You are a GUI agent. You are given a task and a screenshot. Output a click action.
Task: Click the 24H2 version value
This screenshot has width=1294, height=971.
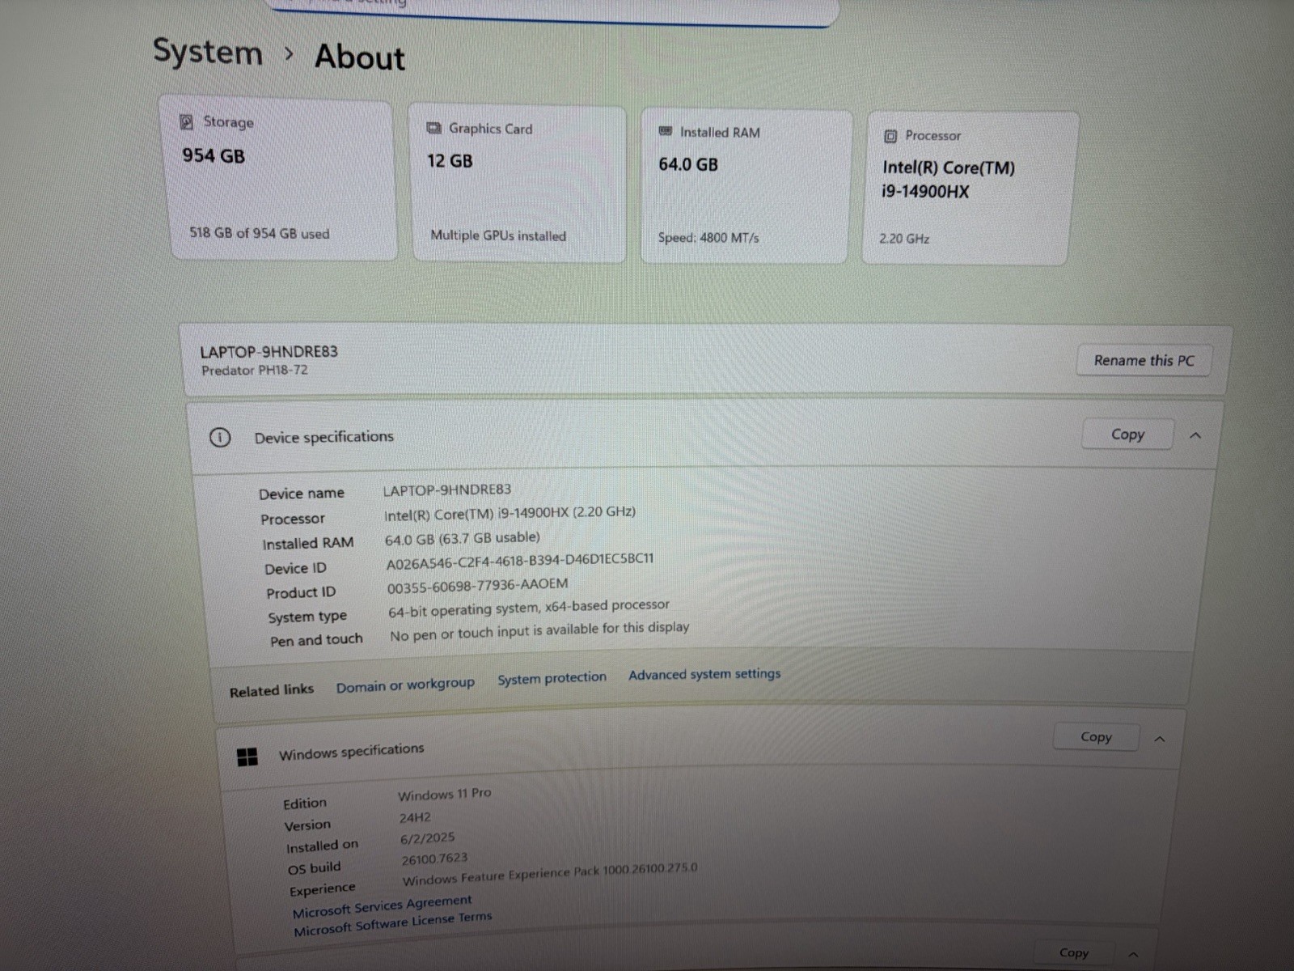click(415, 818)
